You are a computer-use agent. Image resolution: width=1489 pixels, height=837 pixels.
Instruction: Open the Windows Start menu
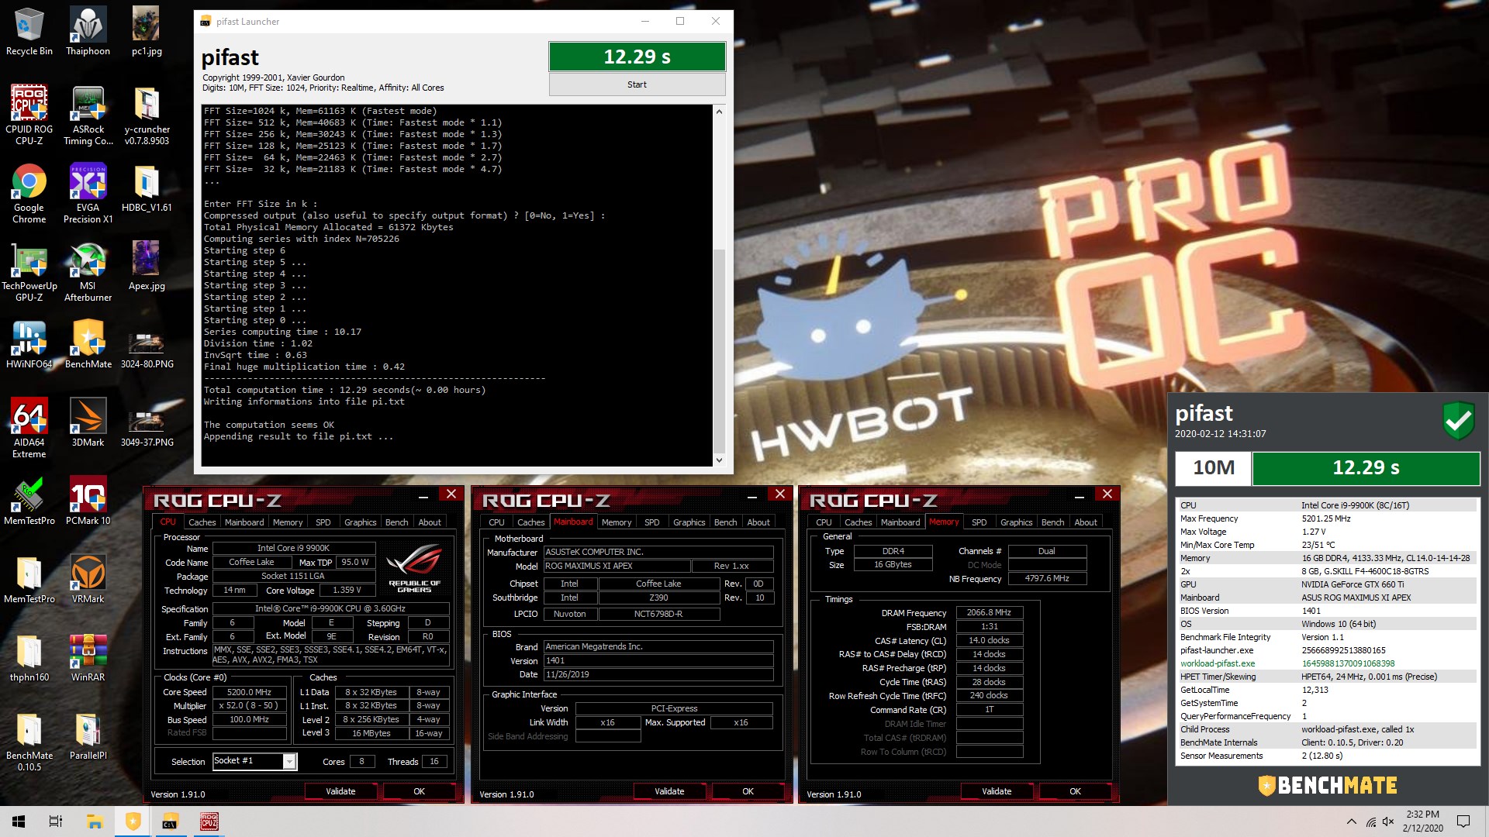tap(19, 821)
